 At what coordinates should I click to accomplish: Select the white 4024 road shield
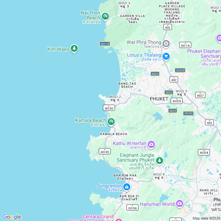204,152
